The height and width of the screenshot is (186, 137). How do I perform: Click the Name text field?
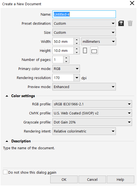tap(84, 14)
